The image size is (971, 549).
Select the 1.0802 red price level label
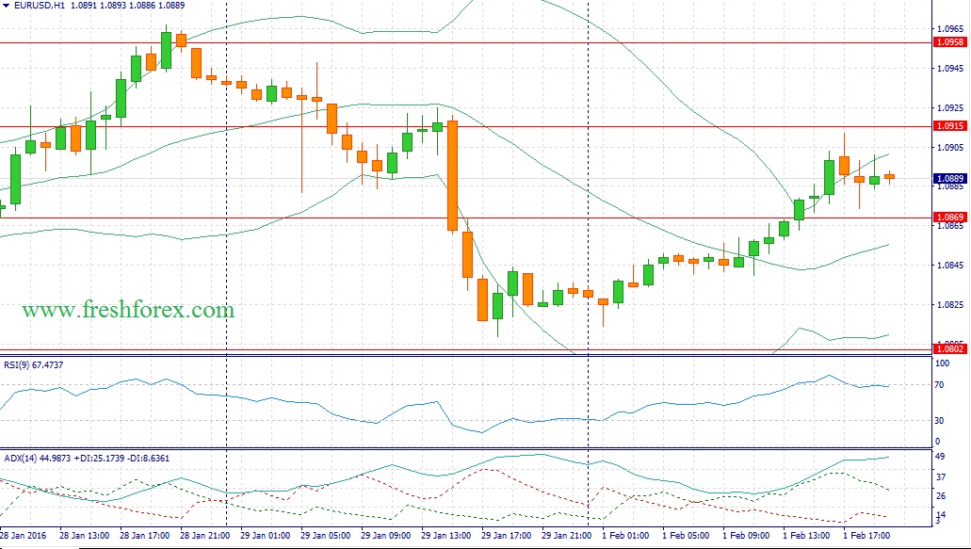coord(948,349)
